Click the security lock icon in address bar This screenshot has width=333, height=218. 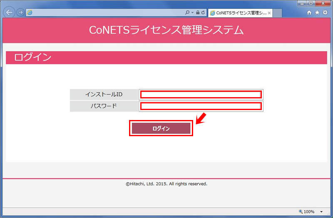tap(198, 12)
